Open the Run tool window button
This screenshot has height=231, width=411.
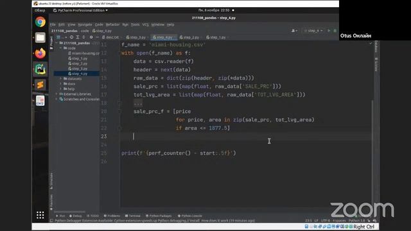tap(60, 216)
